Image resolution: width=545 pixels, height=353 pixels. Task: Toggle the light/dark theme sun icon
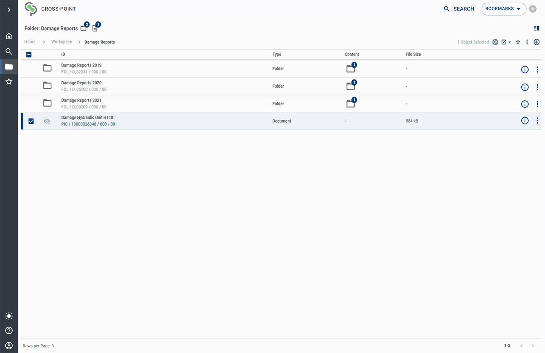click(9, 316)
